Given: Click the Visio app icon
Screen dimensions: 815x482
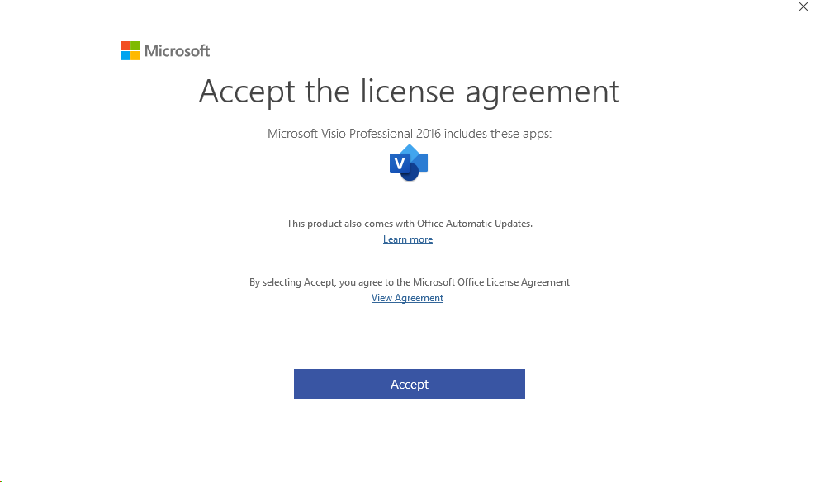Looking at the screenshot, I should [x=409, y=163].
